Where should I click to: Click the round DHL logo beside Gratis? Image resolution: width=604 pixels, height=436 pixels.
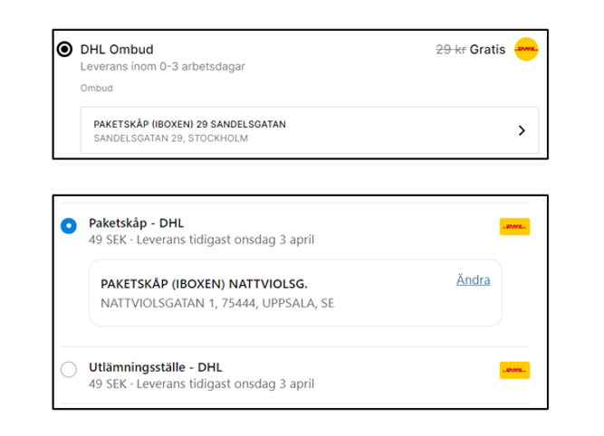526,49
